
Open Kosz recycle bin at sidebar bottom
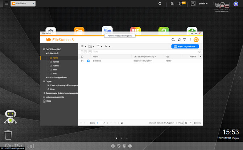(x=49, y=101)
